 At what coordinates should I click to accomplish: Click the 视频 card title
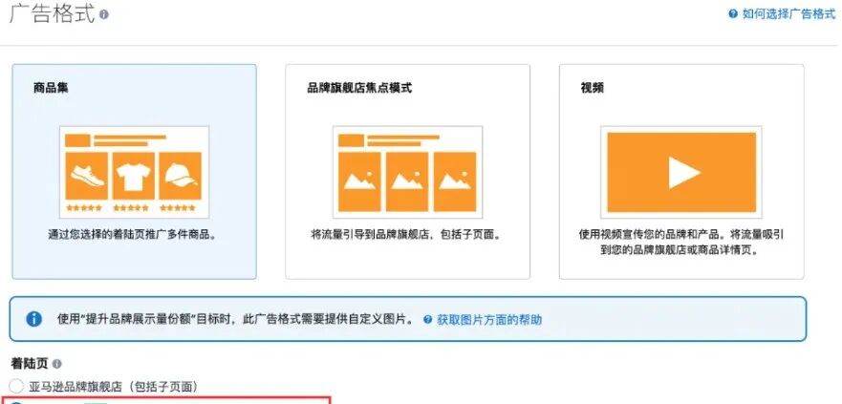(592, 88)
